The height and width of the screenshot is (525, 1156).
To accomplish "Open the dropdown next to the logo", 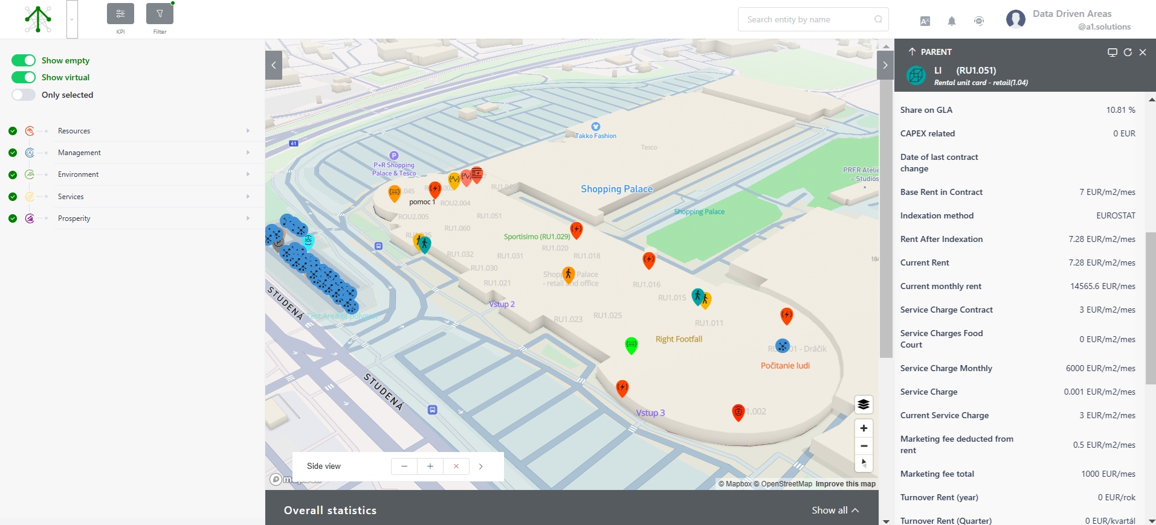I will tap(72, 19).
